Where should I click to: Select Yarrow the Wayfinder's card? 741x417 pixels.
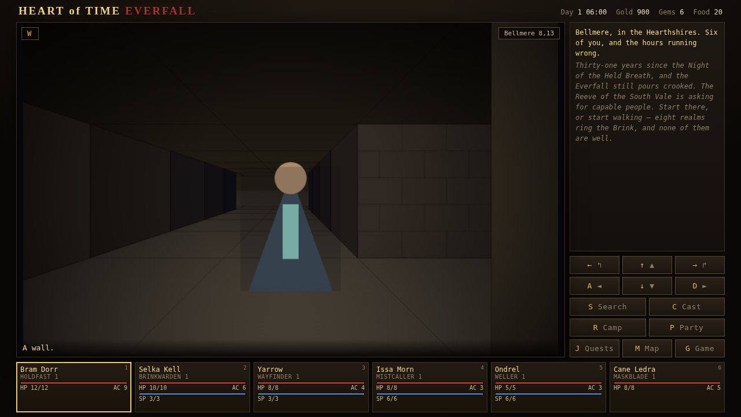pyautogui.click(x=311, y=387)
